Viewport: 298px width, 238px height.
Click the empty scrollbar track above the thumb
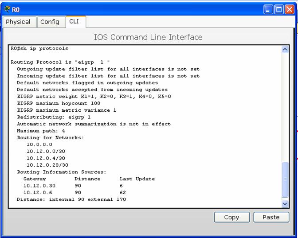click(285, 106)
